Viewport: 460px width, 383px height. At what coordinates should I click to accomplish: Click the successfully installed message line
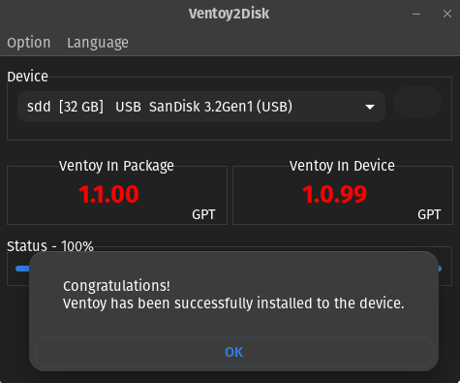(233, 303)
